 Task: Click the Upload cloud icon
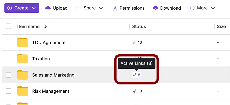click(x=48, y=8)
